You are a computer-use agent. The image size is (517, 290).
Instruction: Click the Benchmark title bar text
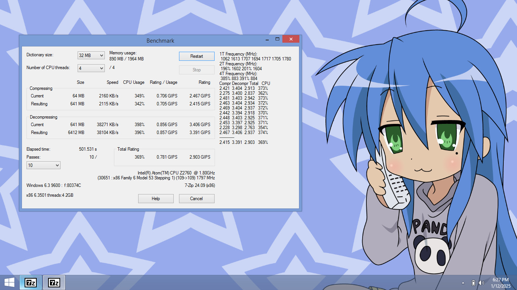(160, 41)
